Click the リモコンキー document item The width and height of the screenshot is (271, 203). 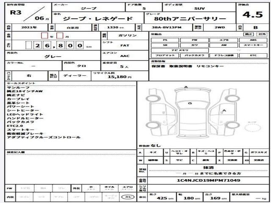click(x=210, y=66)
